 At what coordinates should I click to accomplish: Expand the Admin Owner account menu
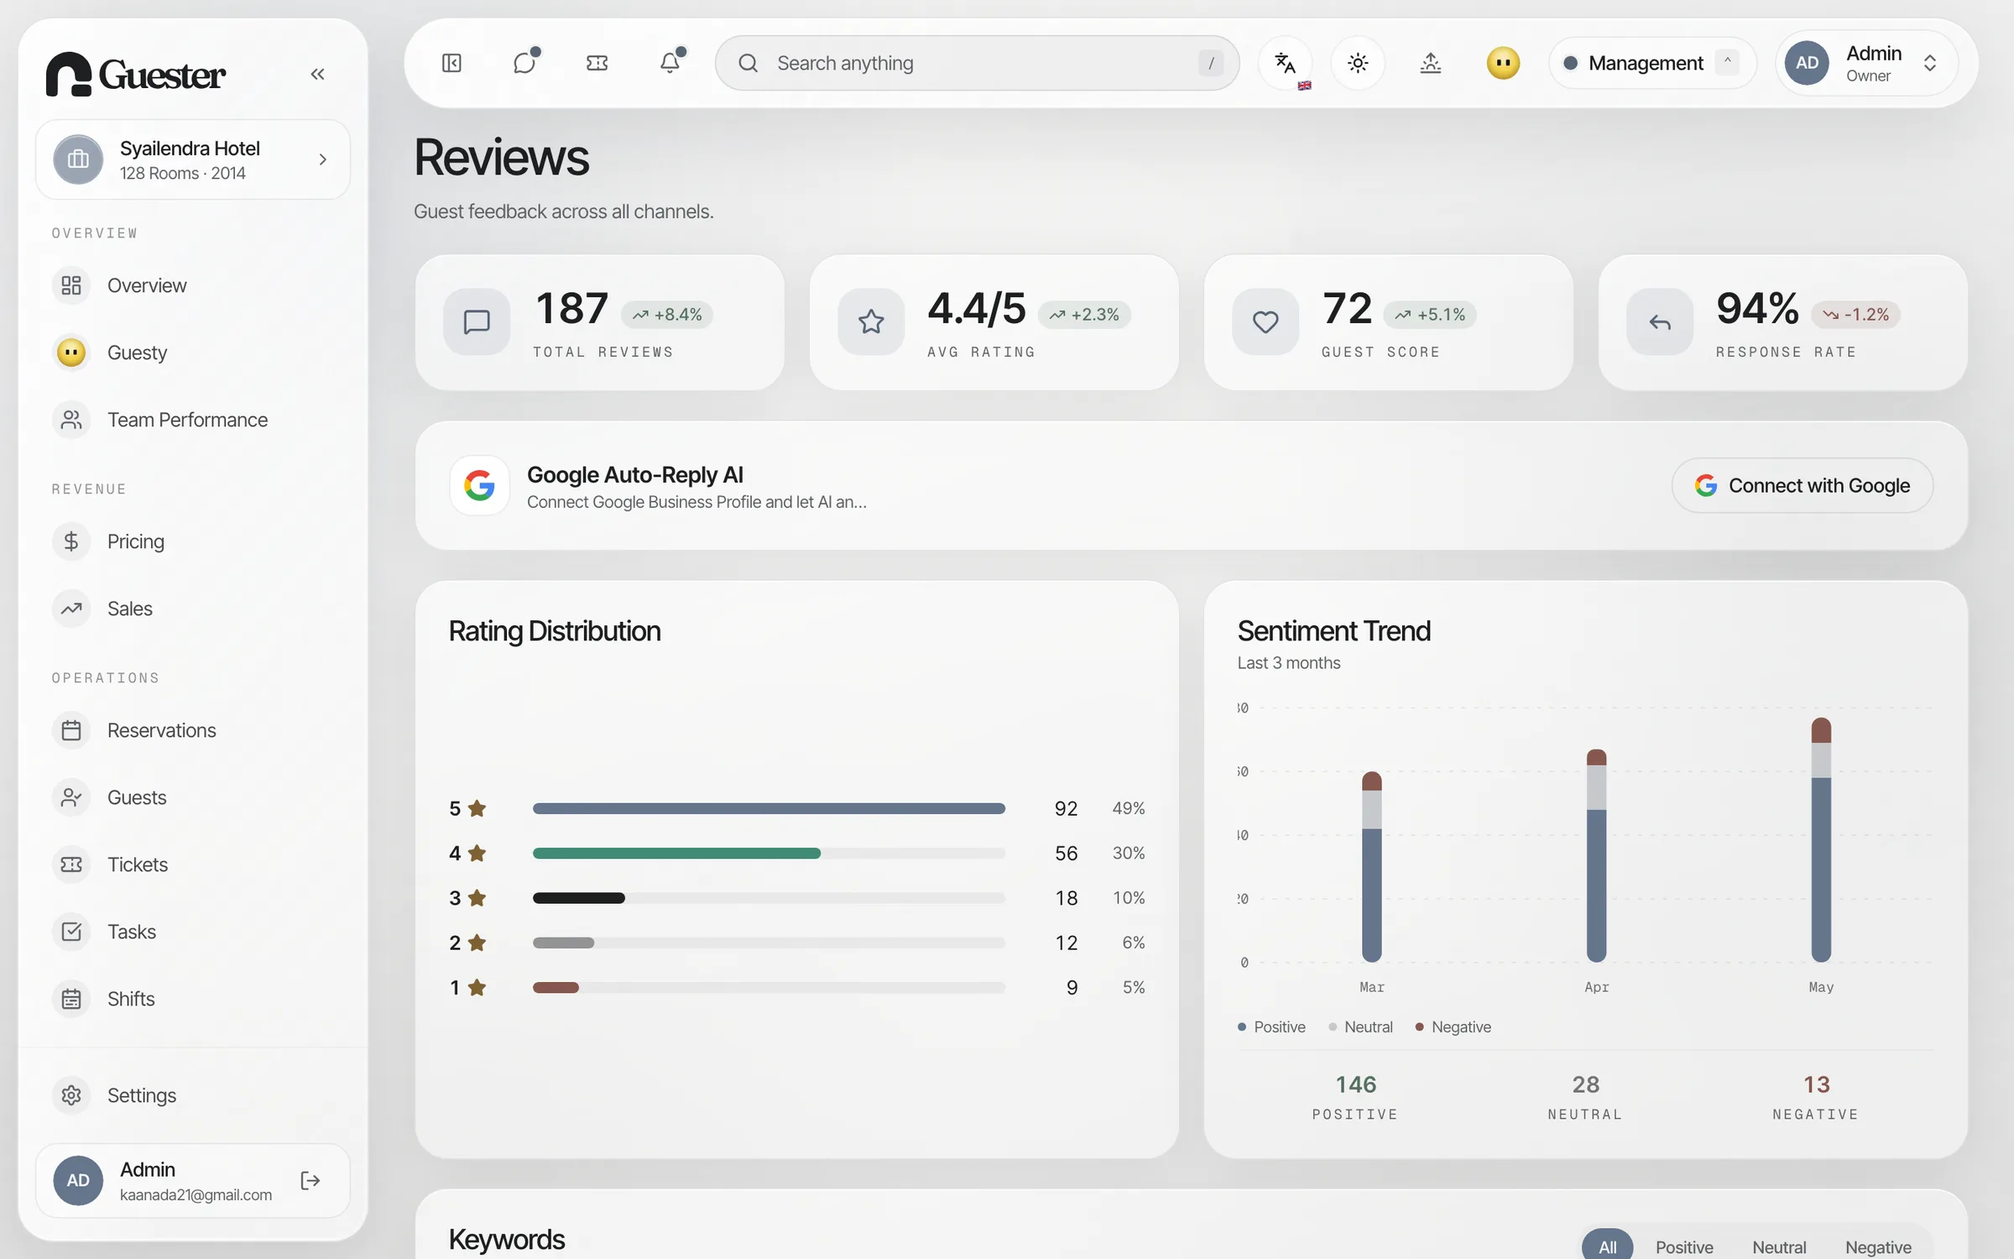[1866, 63]
